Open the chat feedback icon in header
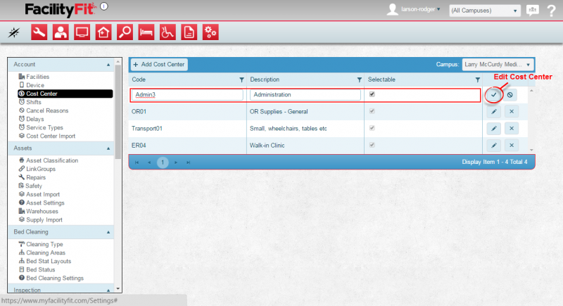Image resolution: width=563 pixels, height=306 pixels. coord(533,10)
